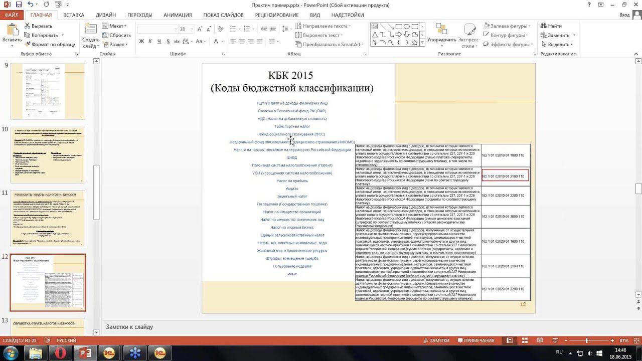Click the Save icon in quick access toolbar
Viewport: 642px width, 361px height.
19,5
